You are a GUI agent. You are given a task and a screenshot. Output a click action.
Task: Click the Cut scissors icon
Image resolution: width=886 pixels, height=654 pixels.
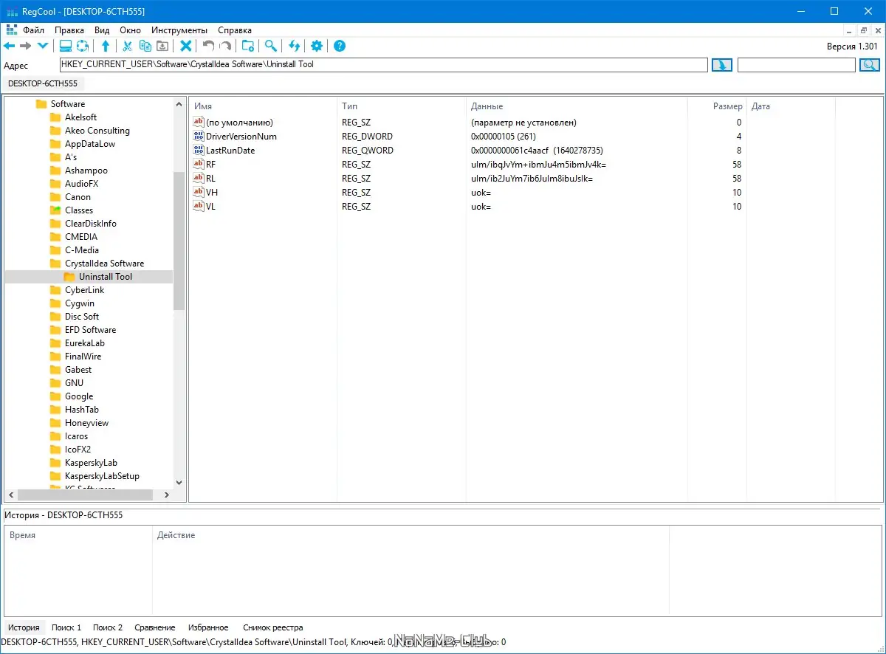[x=127, y=46]
